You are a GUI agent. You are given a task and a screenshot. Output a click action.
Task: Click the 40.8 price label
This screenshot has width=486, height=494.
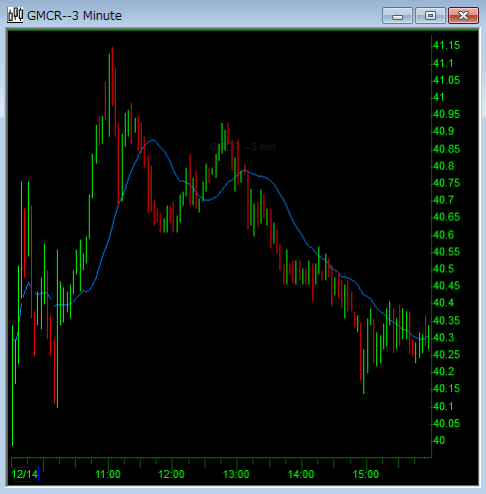click(444, 166)
